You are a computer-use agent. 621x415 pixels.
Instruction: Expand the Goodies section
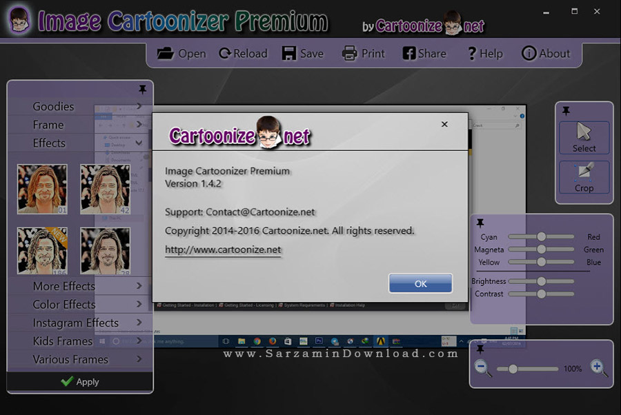[79, 106]
